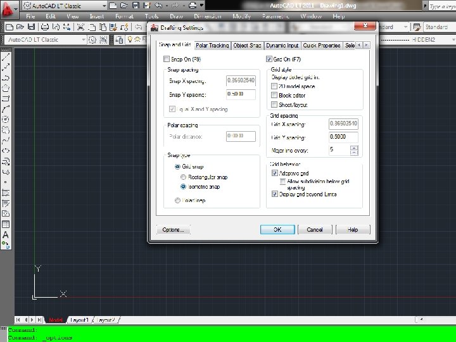Check Block editor dotted grid option
This screenshot has height=342, width=456.
click(x=274, y=95)
